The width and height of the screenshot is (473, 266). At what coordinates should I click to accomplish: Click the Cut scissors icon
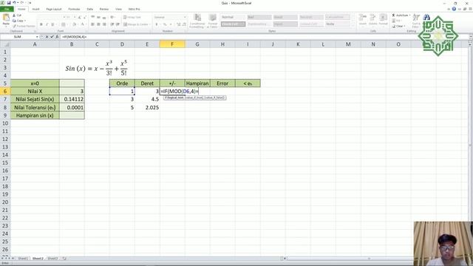pyautogui.click(x=14, y=15)
